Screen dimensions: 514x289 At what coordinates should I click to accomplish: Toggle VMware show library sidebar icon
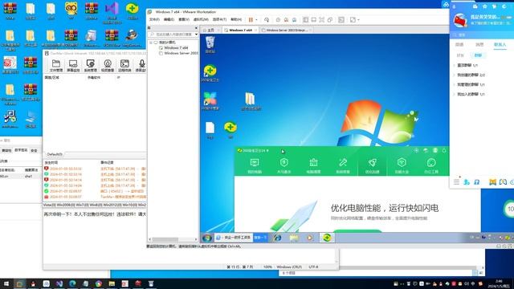pyautogui.click(x=305, y=20)
